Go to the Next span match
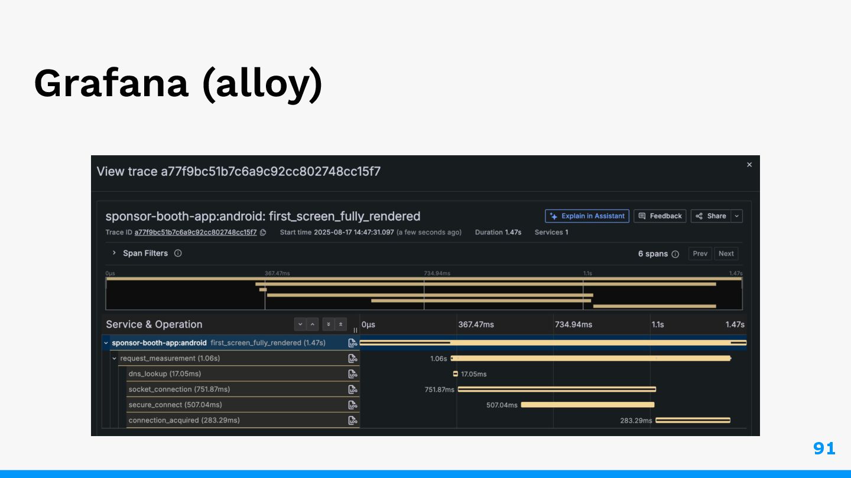 (x=726, y=254)
